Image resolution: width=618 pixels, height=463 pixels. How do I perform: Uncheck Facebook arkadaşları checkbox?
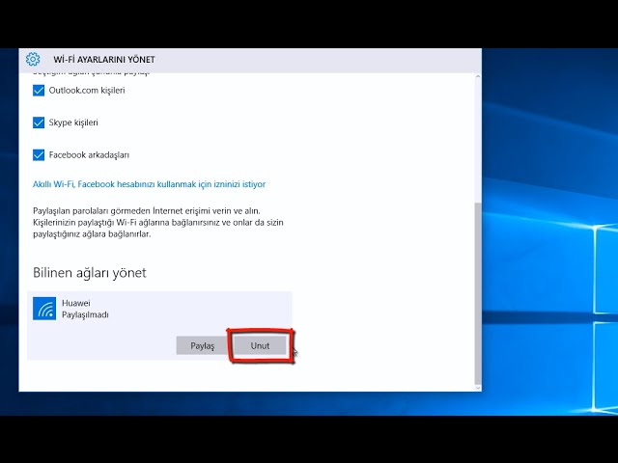point(39,154)
